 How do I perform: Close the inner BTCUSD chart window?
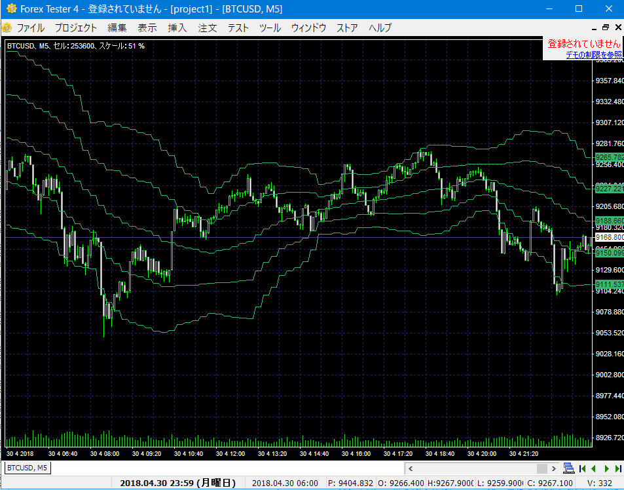coord(618,28)
